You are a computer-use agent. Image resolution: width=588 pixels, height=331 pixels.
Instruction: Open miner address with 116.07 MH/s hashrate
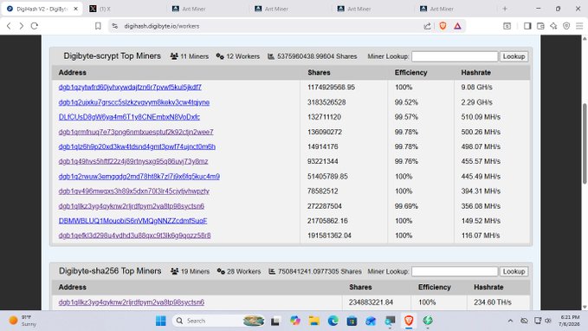pyautogui.click(x=134, y=236)
